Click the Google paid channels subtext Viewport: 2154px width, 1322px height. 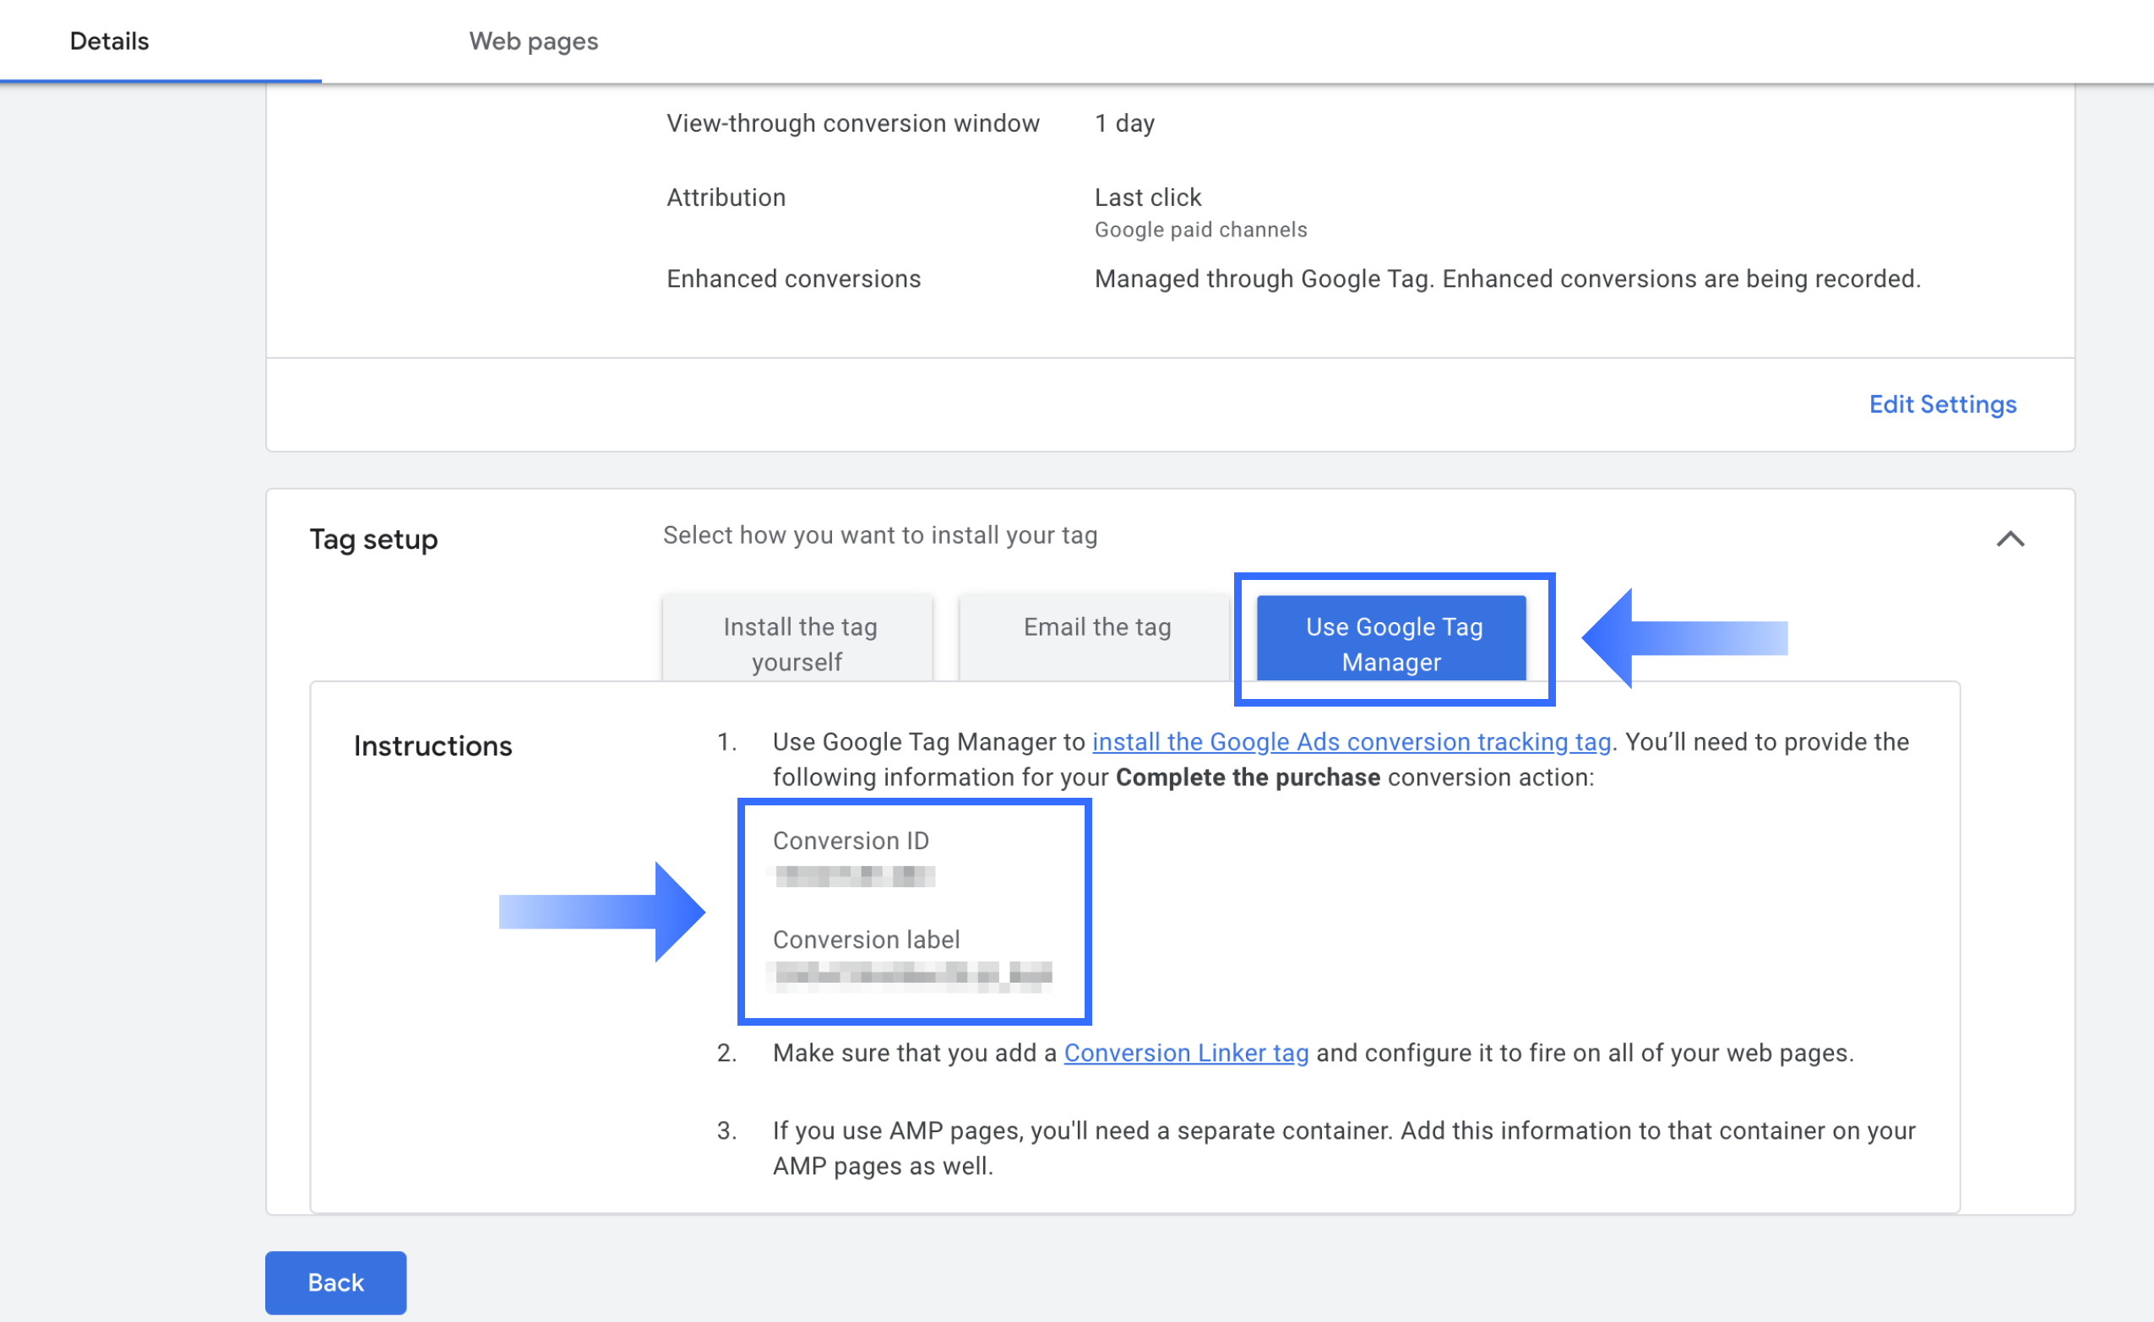coord(1200,230)
